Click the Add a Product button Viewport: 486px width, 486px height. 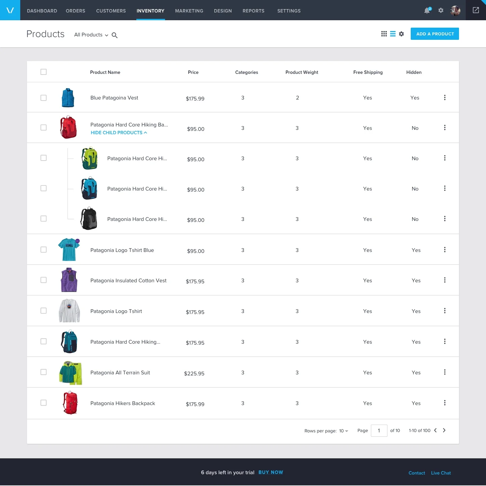click(435, 34)
